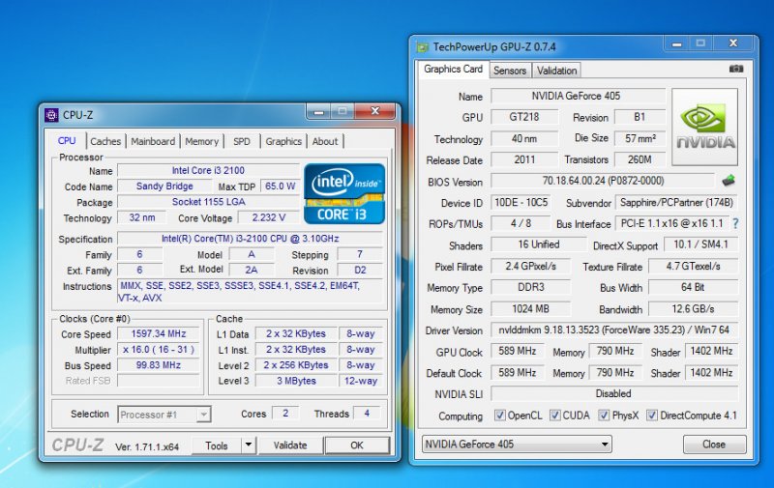The image size is (774, 488).
Task: Open the SPD tab
Action: [242, 141]
